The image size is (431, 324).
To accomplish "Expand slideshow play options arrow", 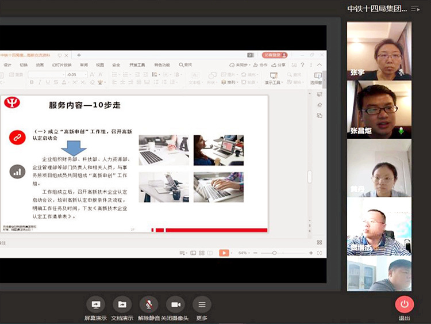I will coord(231,253).
